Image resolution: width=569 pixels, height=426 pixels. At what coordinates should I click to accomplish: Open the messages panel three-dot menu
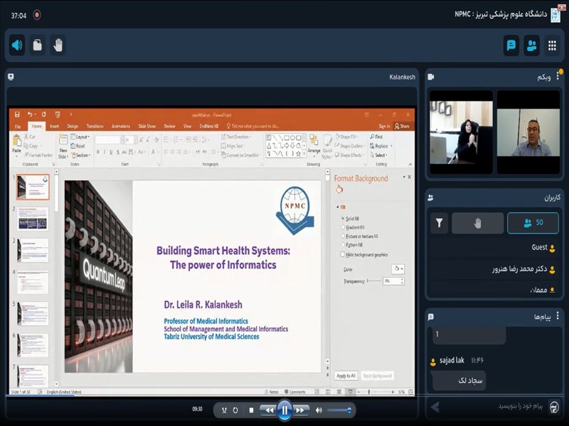click(557, 316)
